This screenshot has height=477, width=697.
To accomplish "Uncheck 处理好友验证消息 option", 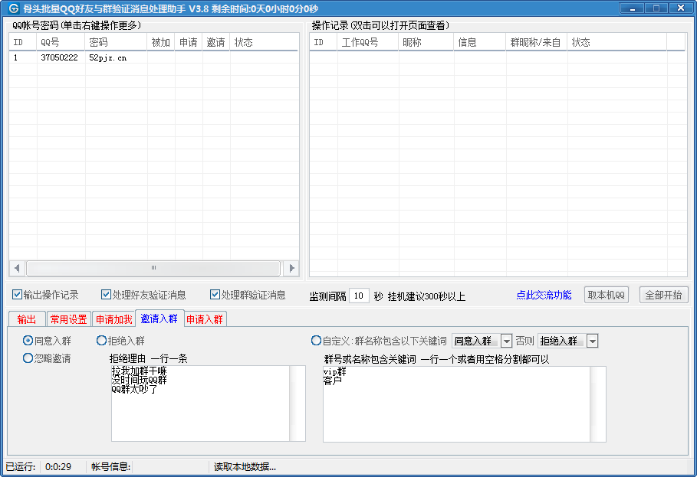I will 107,295.
